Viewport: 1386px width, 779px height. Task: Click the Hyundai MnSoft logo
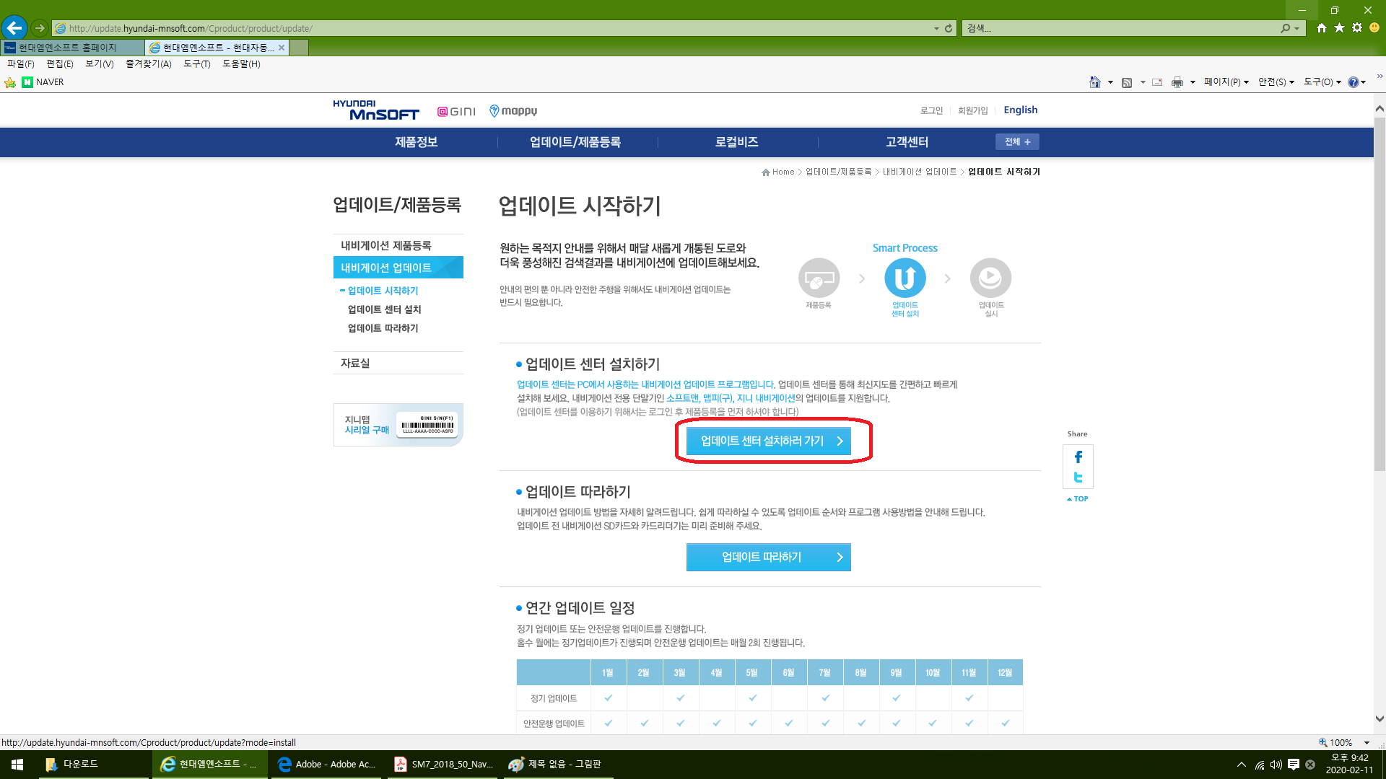(375, 110)
